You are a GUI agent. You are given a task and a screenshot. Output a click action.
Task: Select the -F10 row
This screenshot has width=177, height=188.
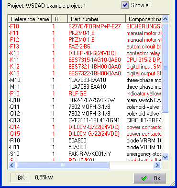coord(85,26)
